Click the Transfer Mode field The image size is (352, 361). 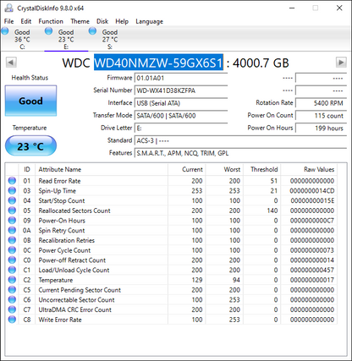coord(181,116)
